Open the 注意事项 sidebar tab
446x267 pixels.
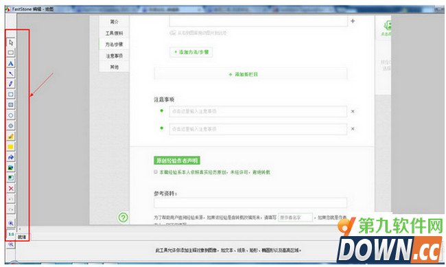[x=114, y=56]
